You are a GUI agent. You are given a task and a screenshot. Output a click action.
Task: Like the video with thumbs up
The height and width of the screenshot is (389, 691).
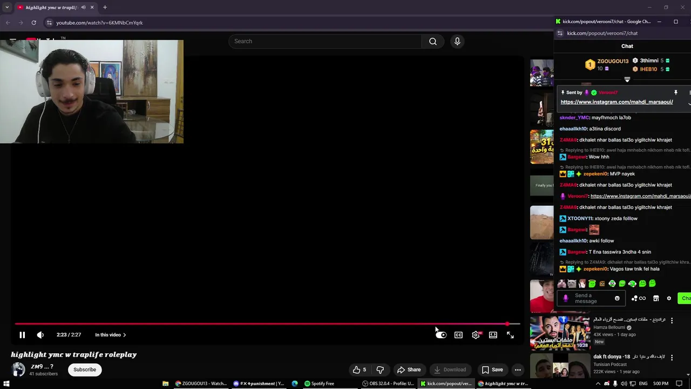pyautogui.click(x=360, y=370)
